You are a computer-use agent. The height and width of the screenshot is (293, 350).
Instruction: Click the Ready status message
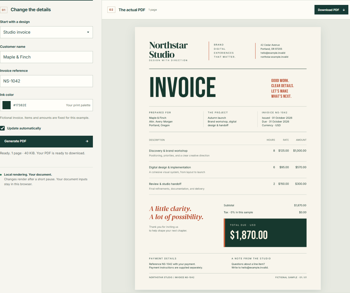tap(42, 153)
